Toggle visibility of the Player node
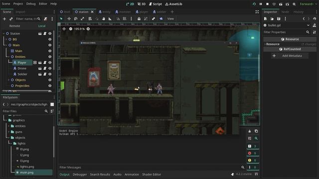This screenshot has width=319, height=179. (x=50, y=63)
